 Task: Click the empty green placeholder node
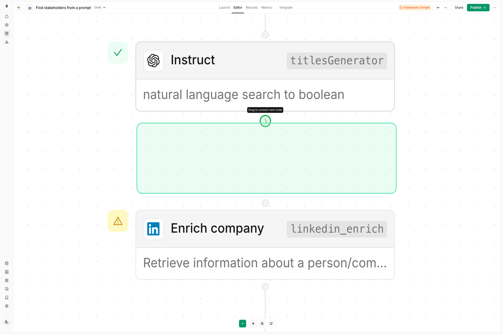pyautogui.click(x=267, y=158)
